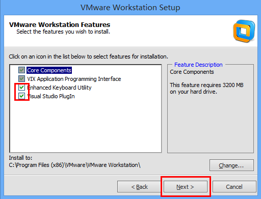Click the Next button
Image resolution: width=261 pixels, height=199 pixels.
[186, 187]
